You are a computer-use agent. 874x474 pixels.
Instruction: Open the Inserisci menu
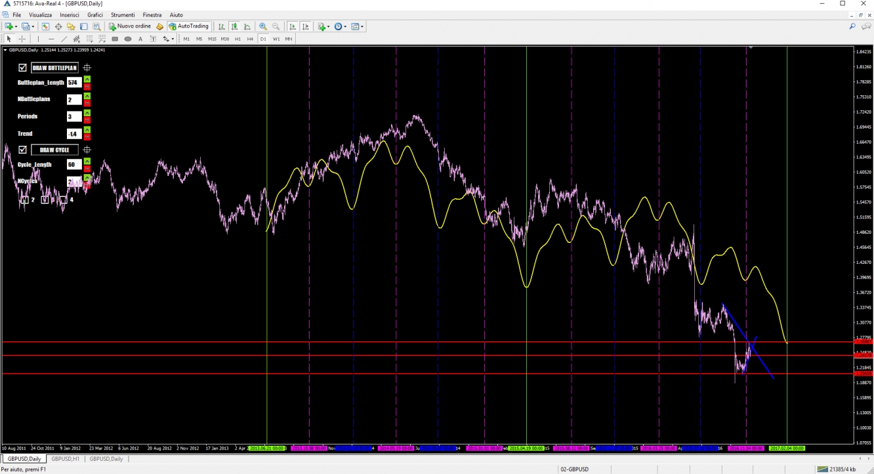coord(70,14)
